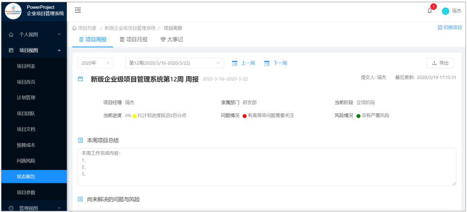Click the 本周项目总结 section icon
467x212 pixels.
coord(80,140)
